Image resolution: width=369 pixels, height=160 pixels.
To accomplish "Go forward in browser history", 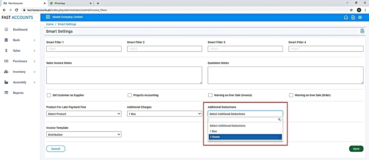I will [x=10, y=10].
